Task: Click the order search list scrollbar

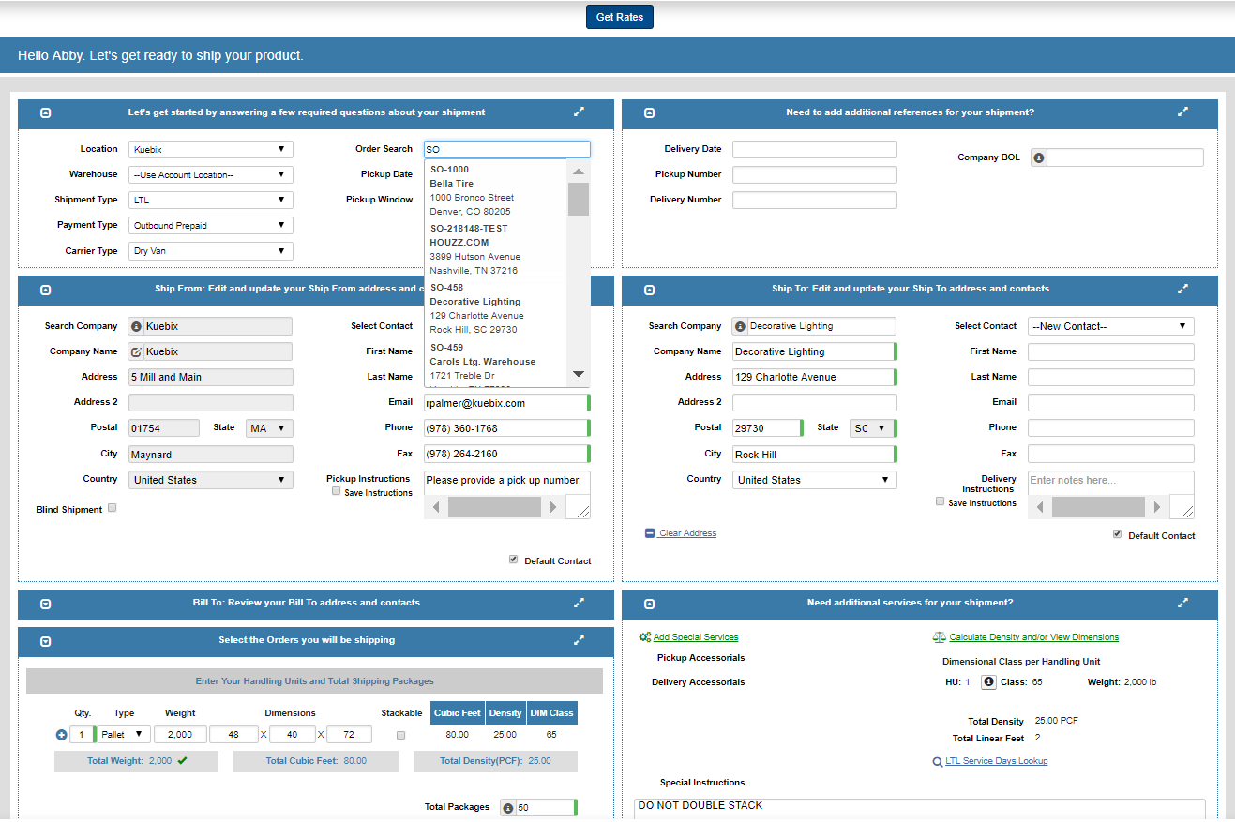Action: pyautogui.click(x=578, y=199)
